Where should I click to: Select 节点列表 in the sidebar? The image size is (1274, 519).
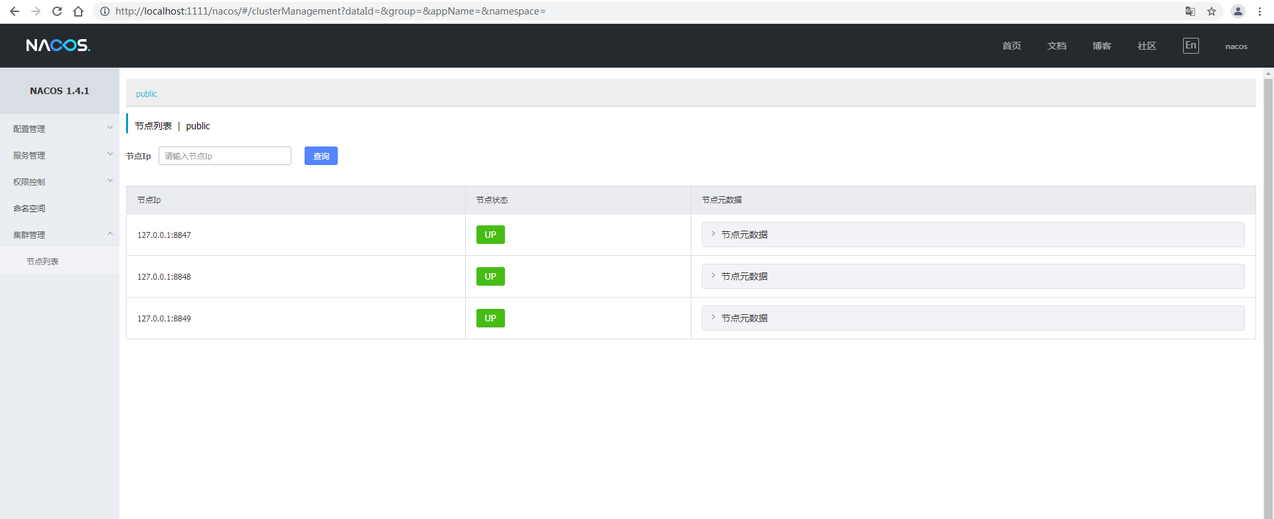pyautogui.click(x=42, y=261)
